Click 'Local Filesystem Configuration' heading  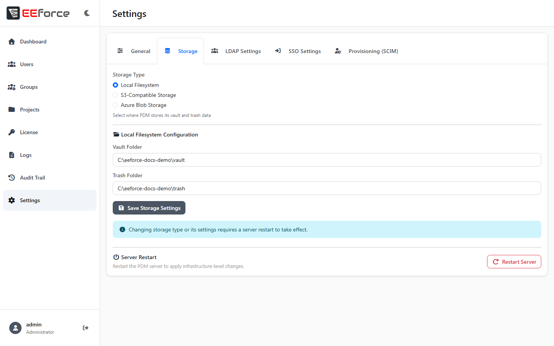pos(160,135)
